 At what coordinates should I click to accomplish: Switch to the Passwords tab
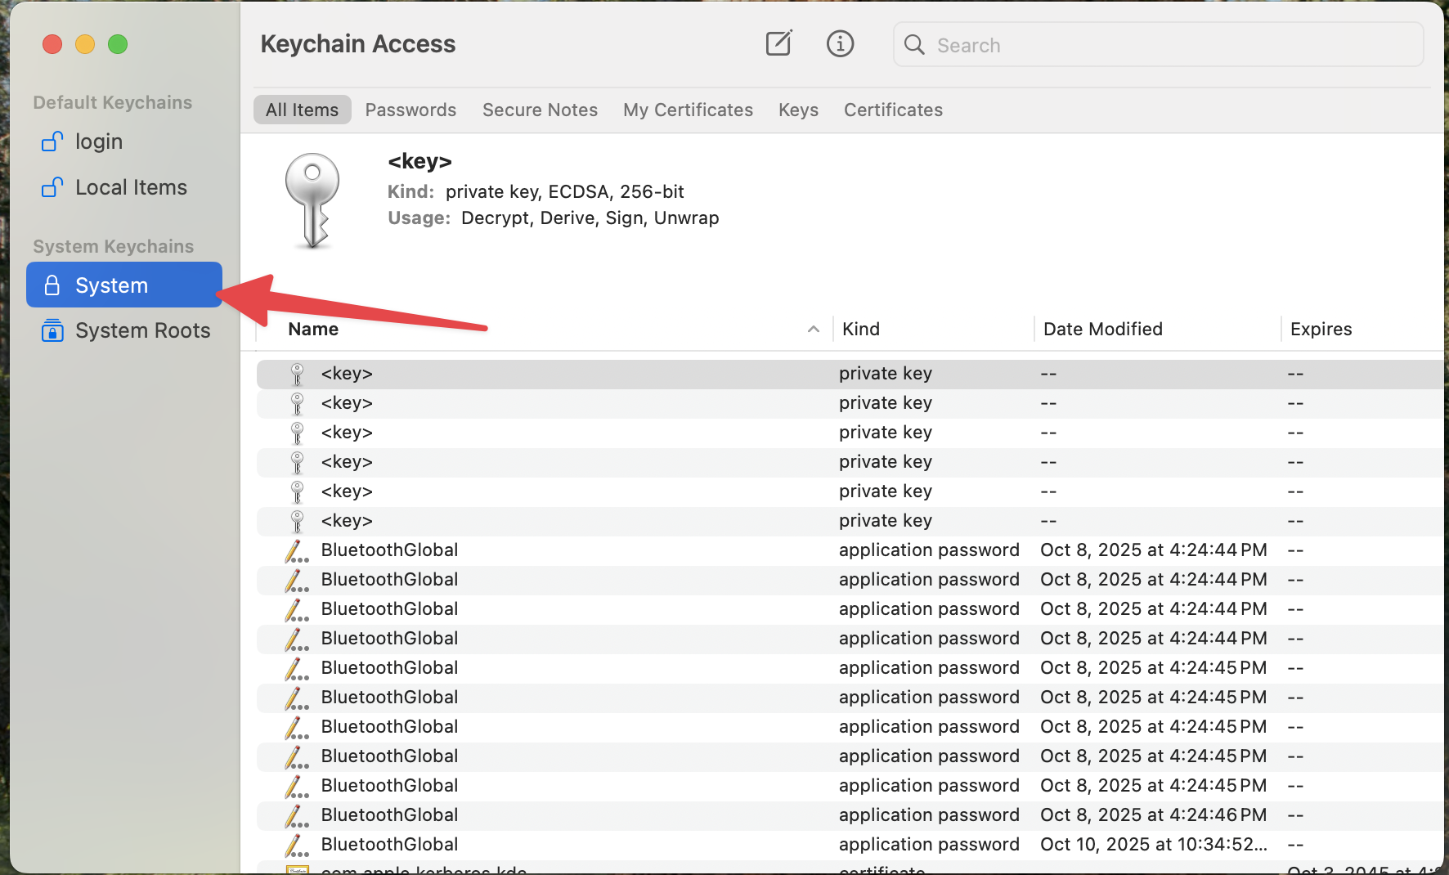(410, 110)
